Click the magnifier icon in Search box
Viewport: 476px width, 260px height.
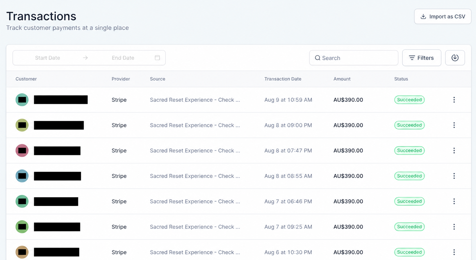318,58
